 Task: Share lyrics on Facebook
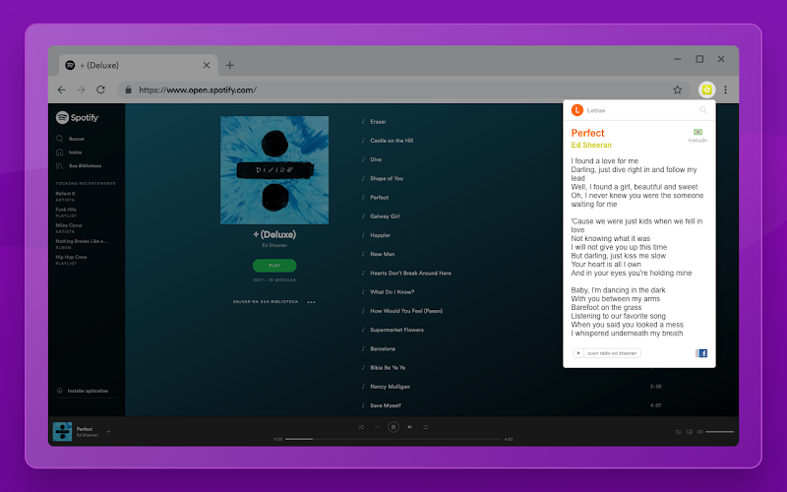tap(701, 353)
